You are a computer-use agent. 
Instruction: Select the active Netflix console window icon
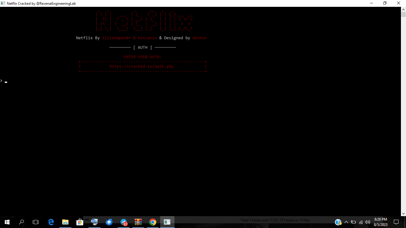click(167, 222)
